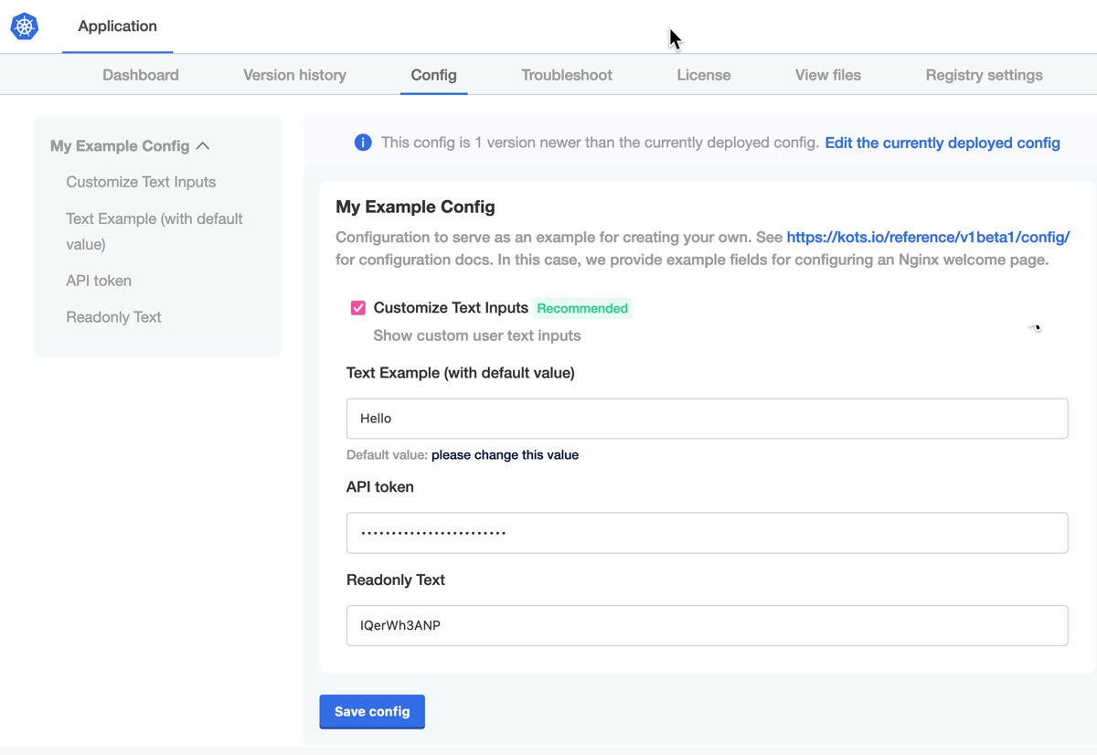Switch to the License tab
1097x755 pixels.
pos(703,75)
